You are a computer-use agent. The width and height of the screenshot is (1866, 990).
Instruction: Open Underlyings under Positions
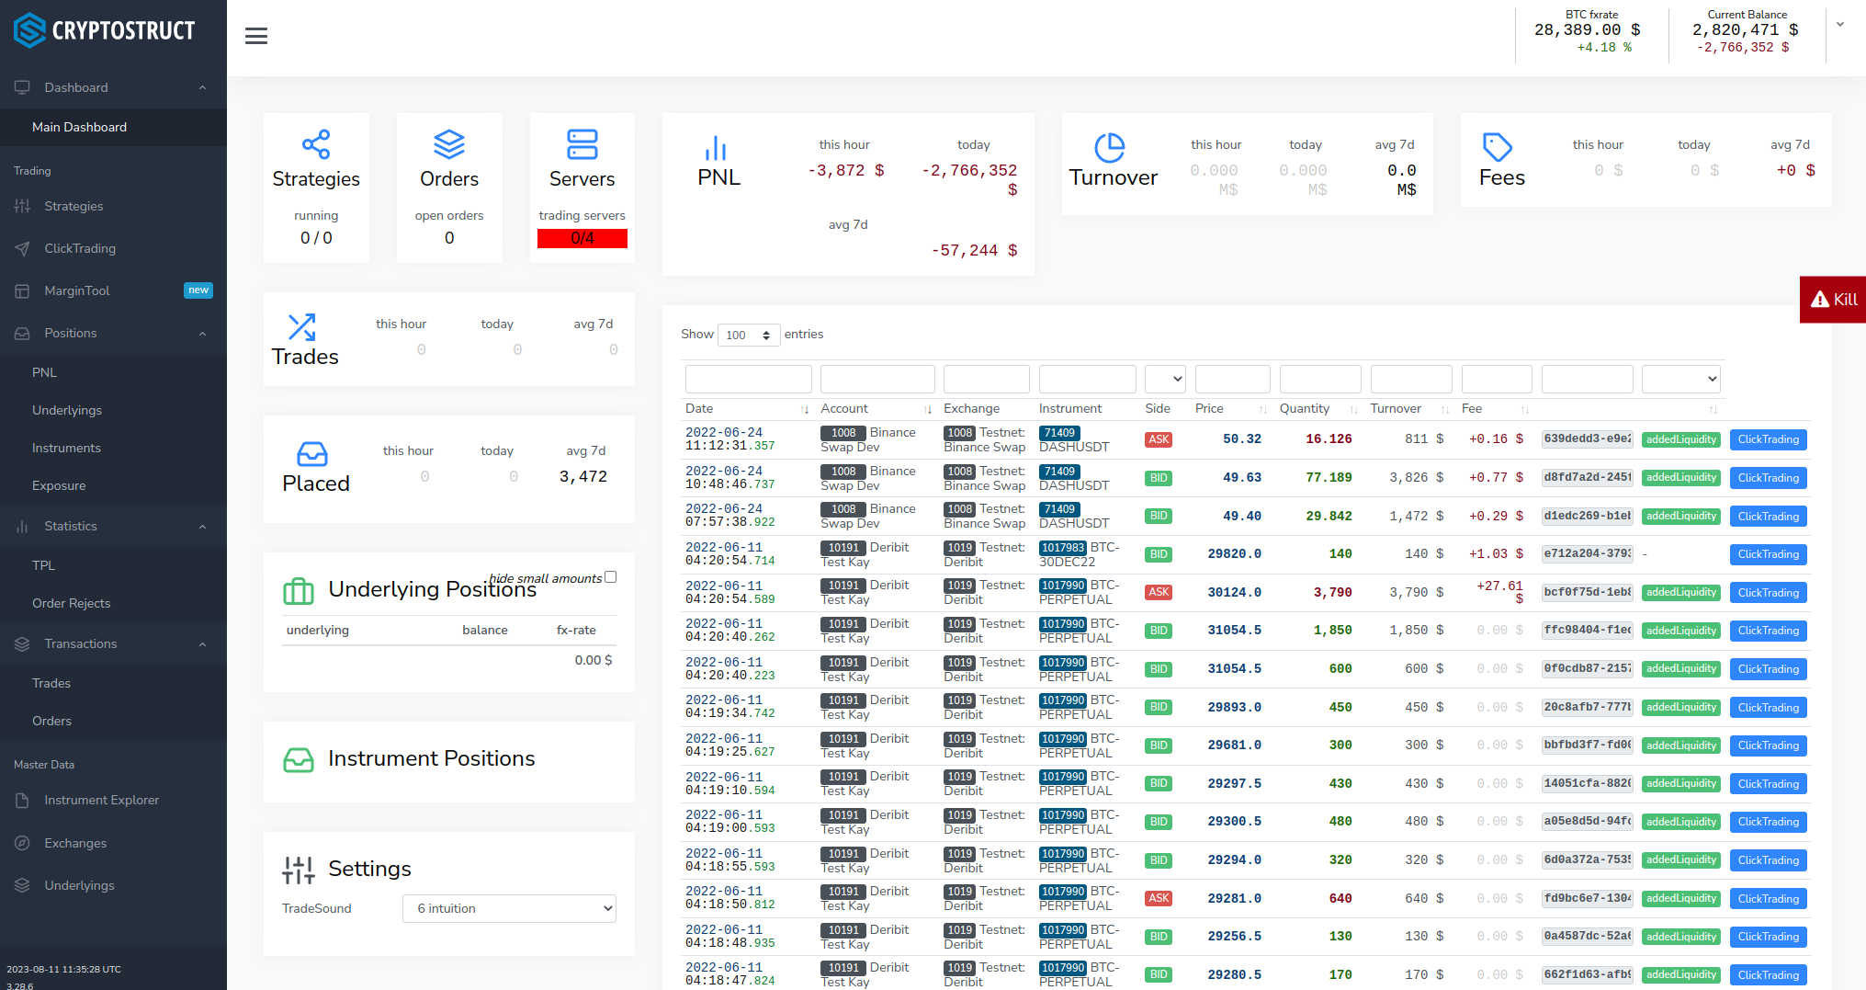[67, 410]
